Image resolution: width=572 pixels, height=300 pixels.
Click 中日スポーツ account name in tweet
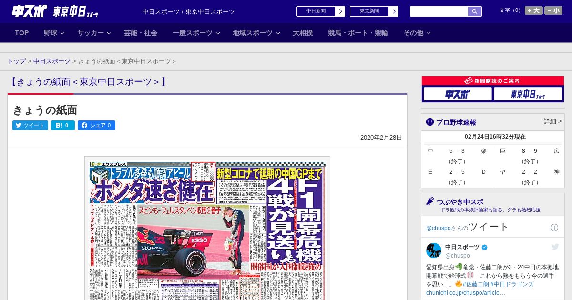pos(463,247)
